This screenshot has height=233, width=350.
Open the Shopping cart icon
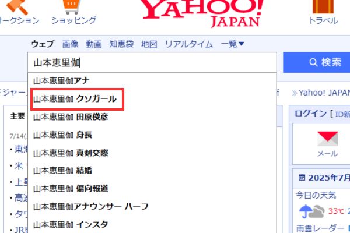tap(71, 6)
